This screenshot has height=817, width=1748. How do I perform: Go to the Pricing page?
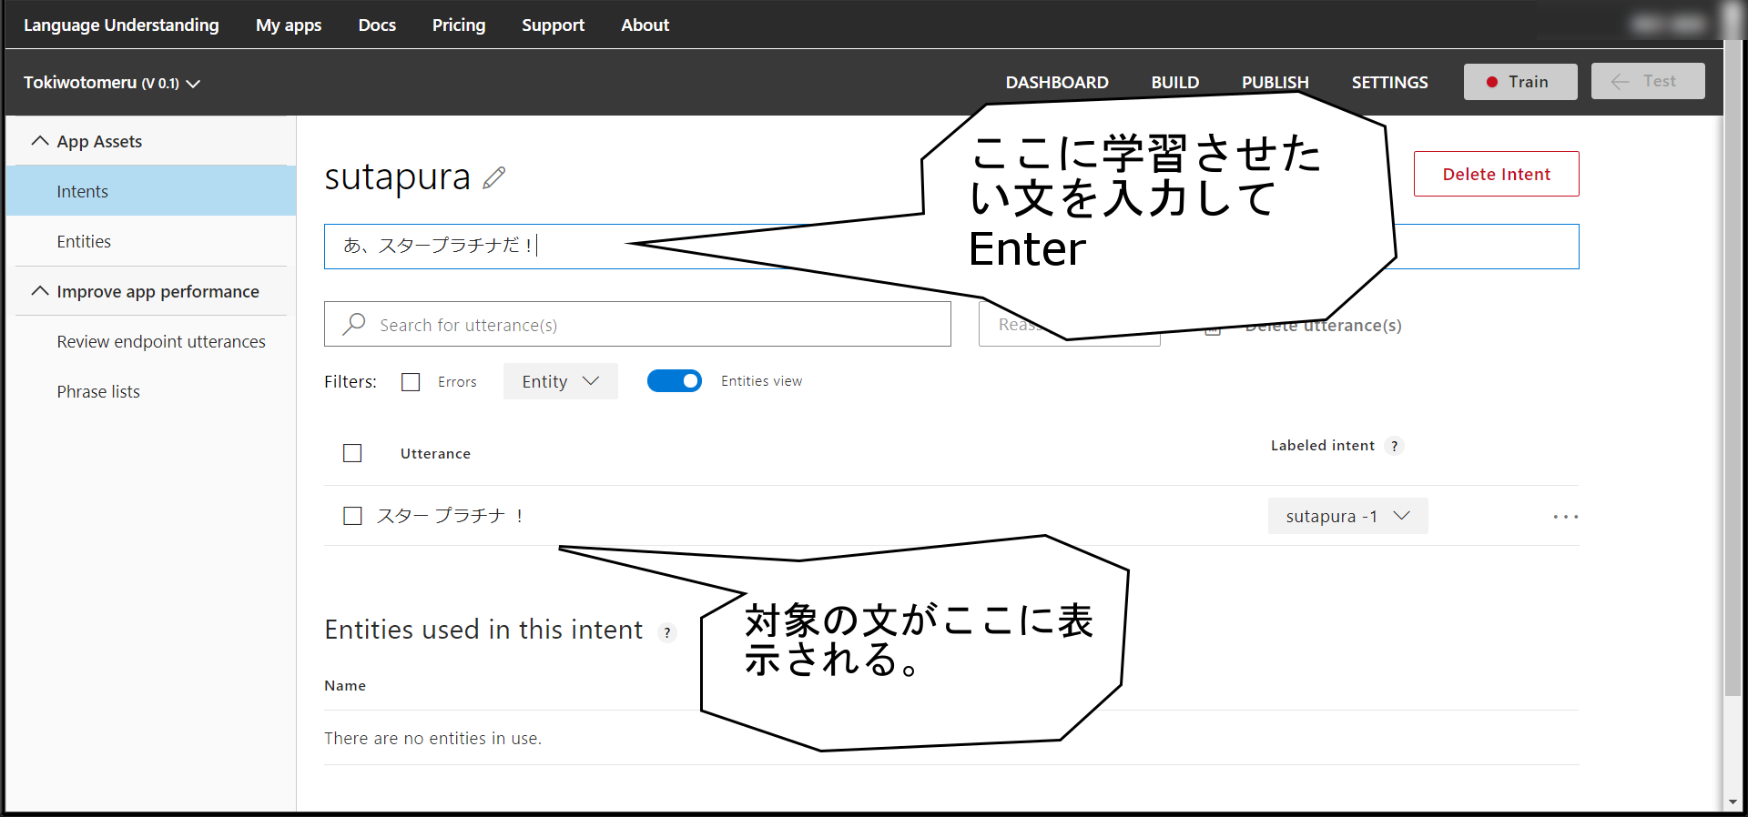[459, 25]
